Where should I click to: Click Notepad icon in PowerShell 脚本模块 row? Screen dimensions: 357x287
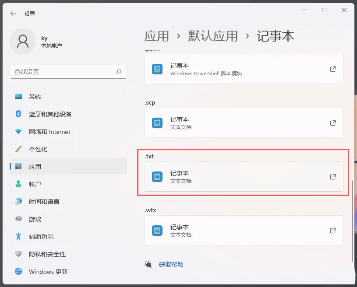[157, 69]
